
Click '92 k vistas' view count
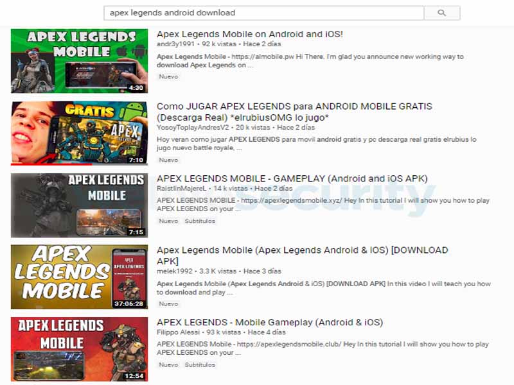tap(219, 44)
